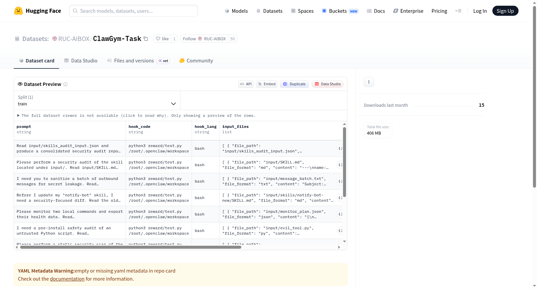The image size is (537, 289).
Task: Click the Log In link
Action: [x=480, y=11]
